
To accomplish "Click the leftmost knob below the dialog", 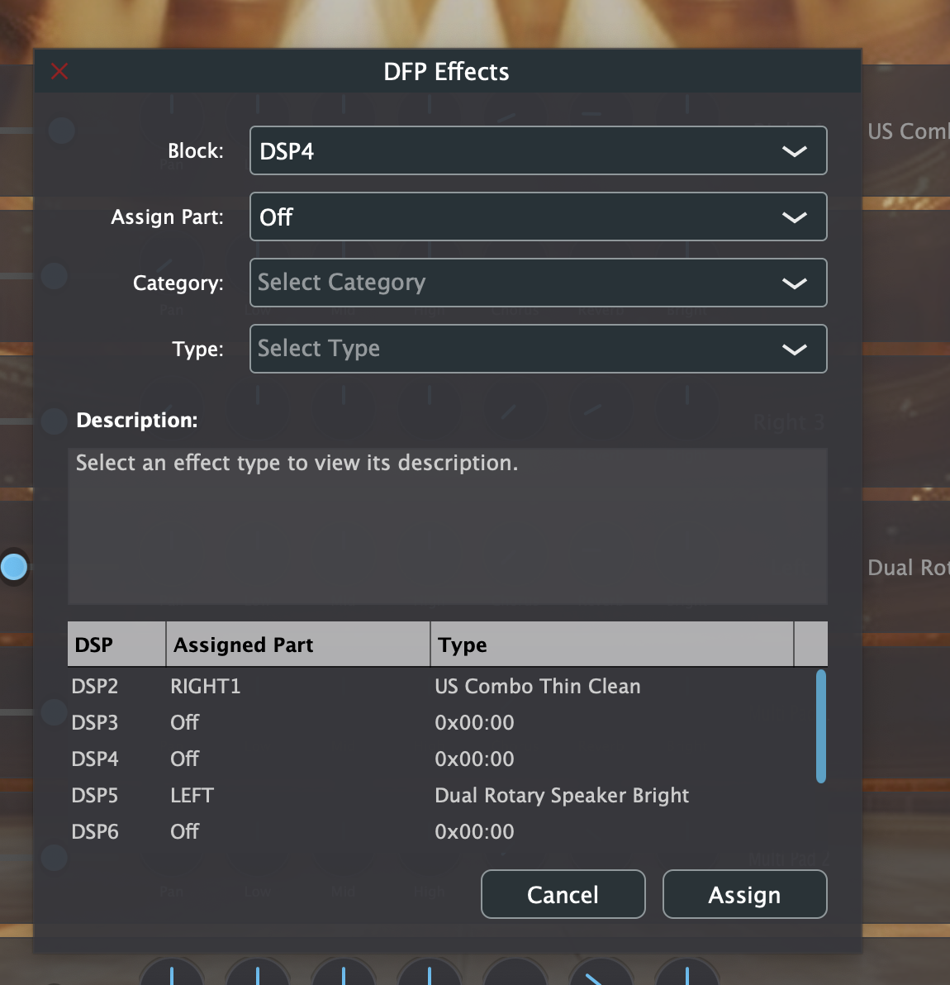I will point(171,973).
